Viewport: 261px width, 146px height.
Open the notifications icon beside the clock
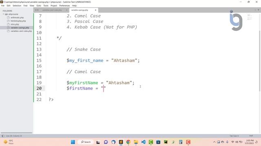pyautogui.click(x=257, y=142)
